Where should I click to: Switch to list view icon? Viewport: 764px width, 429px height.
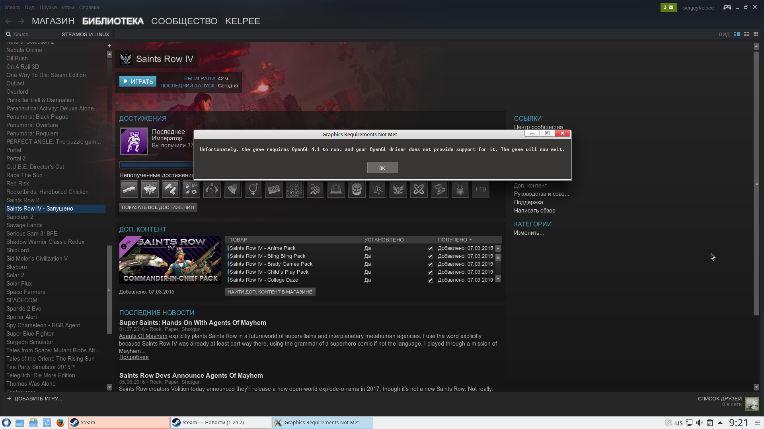746,34
